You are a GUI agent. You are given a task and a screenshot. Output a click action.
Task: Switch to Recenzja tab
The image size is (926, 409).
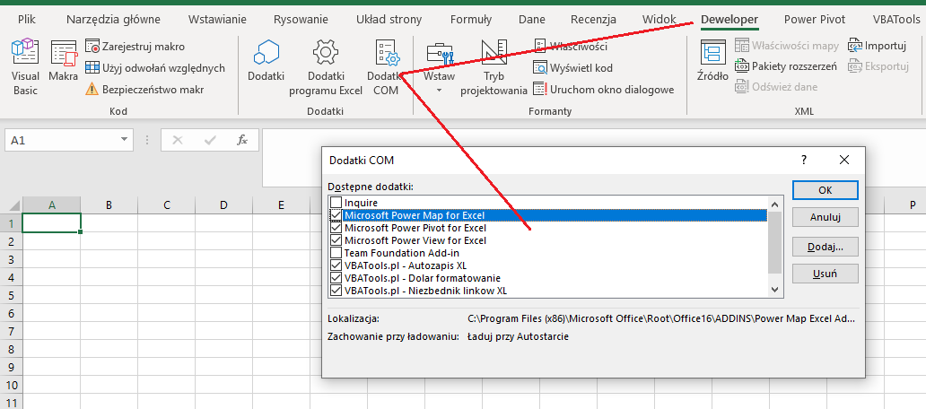click(593, 20)
